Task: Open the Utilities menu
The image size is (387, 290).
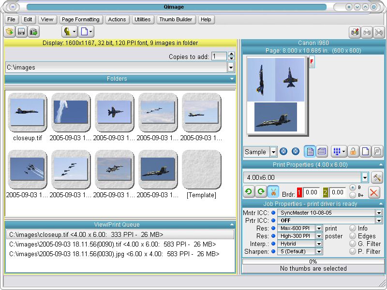Action: coord(143,19)
